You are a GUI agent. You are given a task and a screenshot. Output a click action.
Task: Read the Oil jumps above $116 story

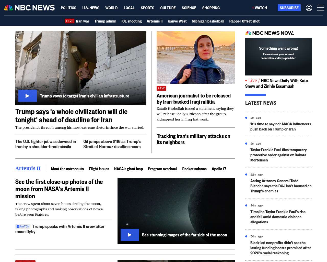point(112,144)
